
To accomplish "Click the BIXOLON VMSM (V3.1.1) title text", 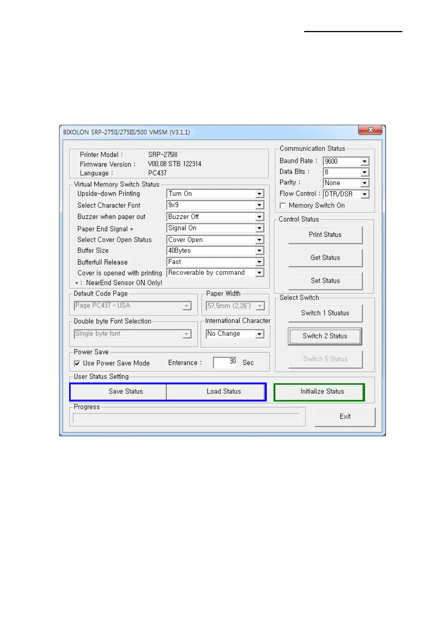I will [x=126, y=132].
